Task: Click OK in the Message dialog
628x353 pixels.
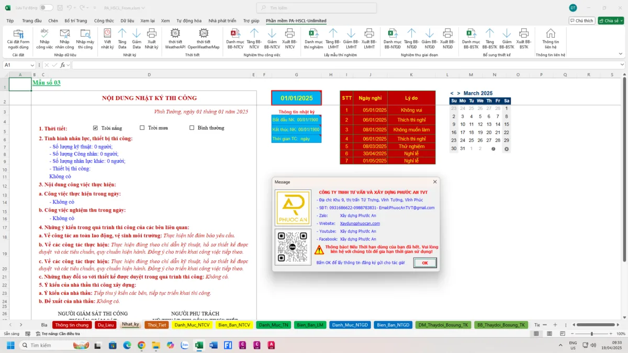Action: point(424,263)
